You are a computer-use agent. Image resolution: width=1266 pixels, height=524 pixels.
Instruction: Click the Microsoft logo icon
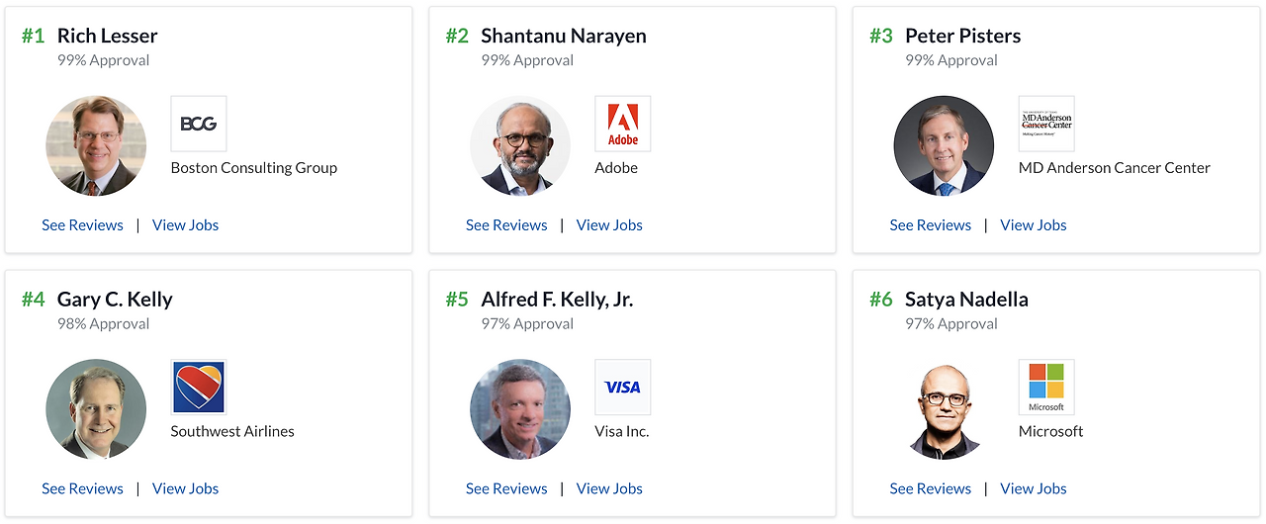point(1046,387)
